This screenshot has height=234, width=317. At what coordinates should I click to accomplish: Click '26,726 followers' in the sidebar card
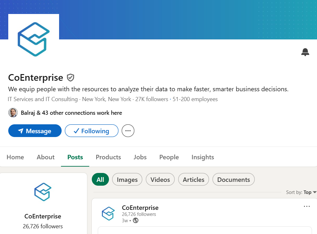point(43,226)
